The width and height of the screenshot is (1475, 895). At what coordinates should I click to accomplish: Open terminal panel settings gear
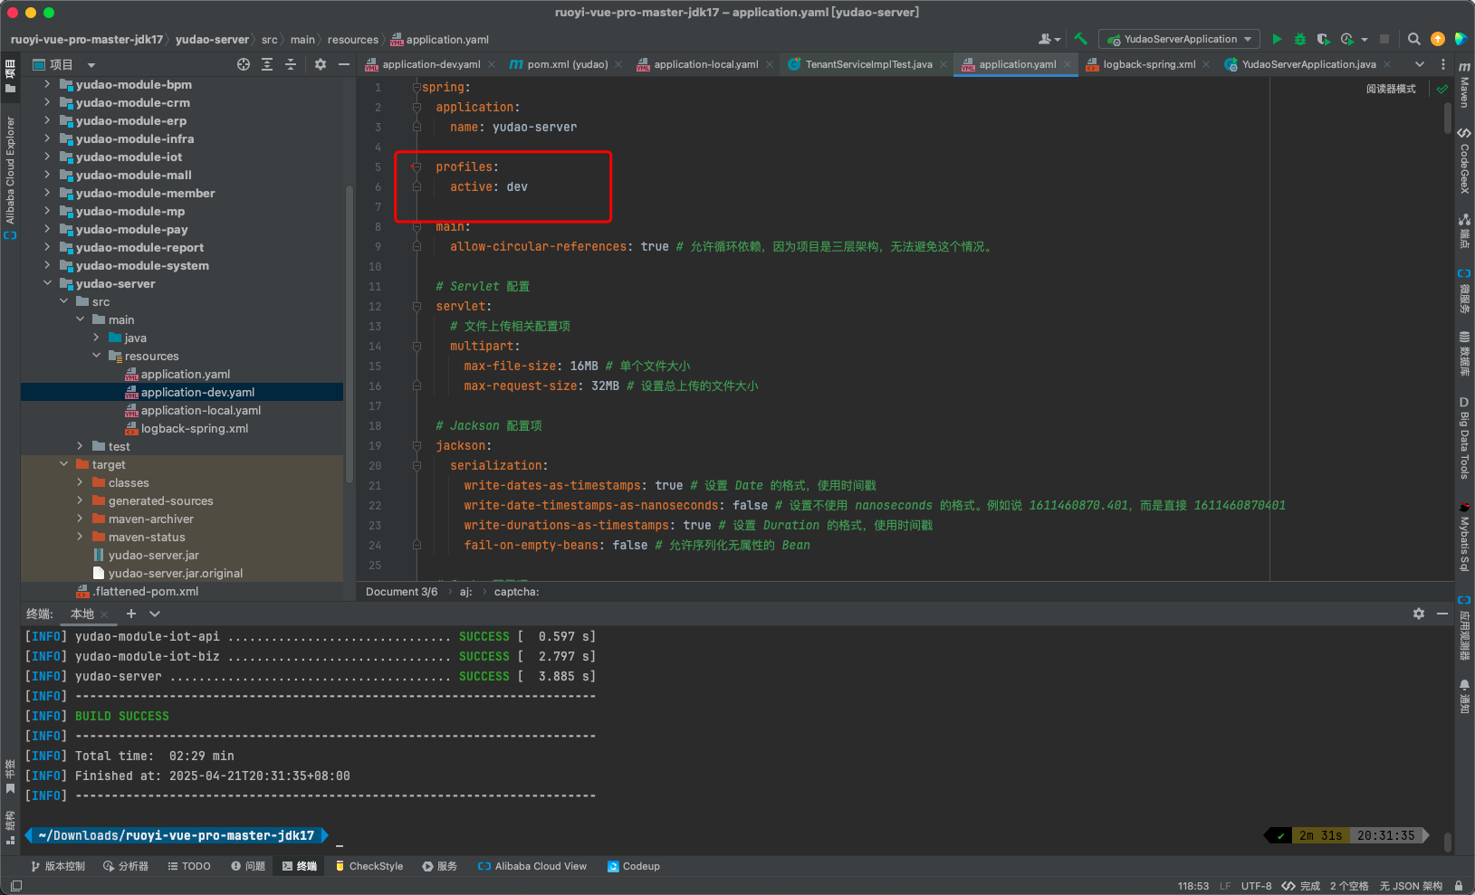pyautogui.click(x=1419, y=614)
